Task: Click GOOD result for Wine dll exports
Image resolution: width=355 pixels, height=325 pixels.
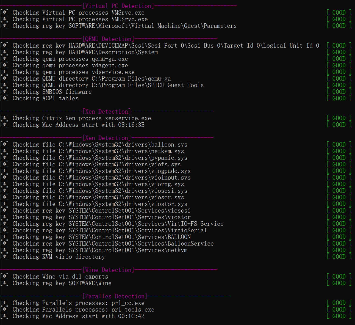Action: pos(339,277)
